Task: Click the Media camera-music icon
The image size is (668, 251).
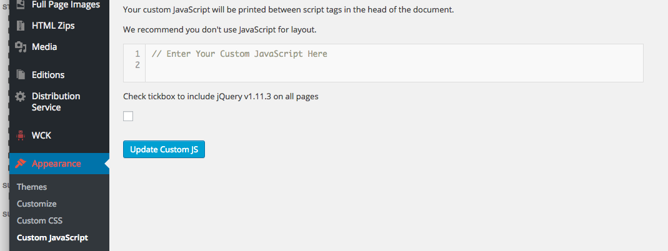Action: click(x=21, y=47)
